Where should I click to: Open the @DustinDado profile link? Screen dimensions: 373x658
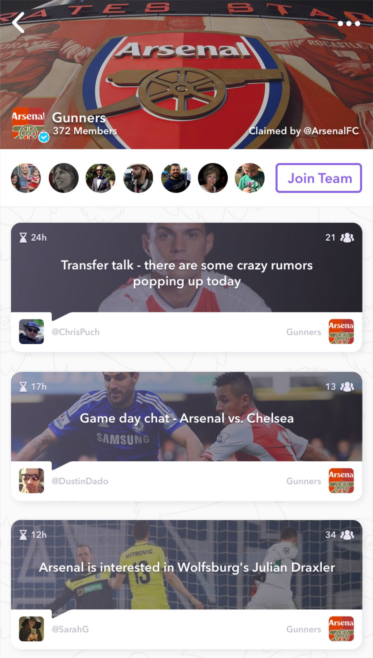tap(80, 481)
